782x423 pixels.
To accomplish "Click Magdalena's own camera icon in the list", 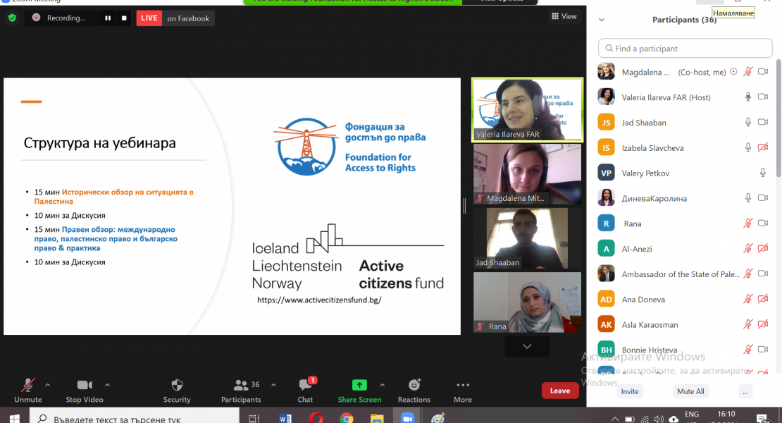I will click(763, 72).
